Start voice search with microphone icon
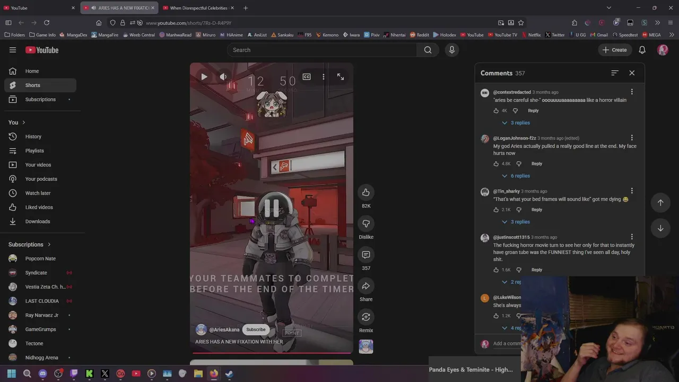 click(452, 50)
